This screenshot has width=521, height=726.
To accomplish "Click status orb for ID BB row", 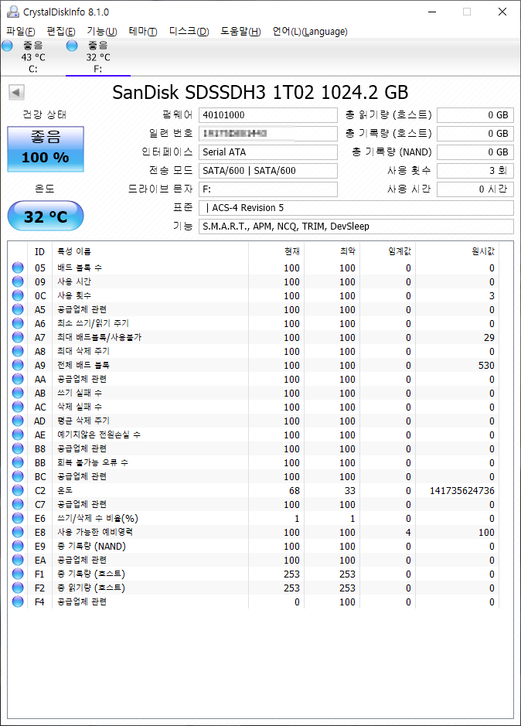I will pyautogui.click(x=18, y=462).
